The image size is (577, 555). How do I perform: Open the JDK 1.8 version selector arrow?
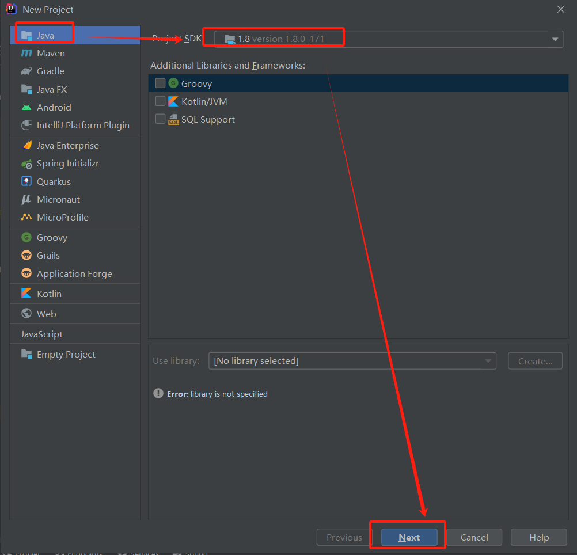click(555, 39)
